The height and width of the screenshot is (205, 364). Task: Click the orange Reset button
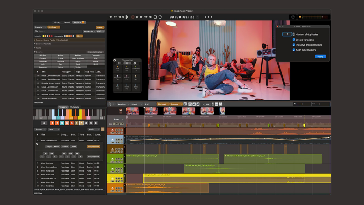100,27
